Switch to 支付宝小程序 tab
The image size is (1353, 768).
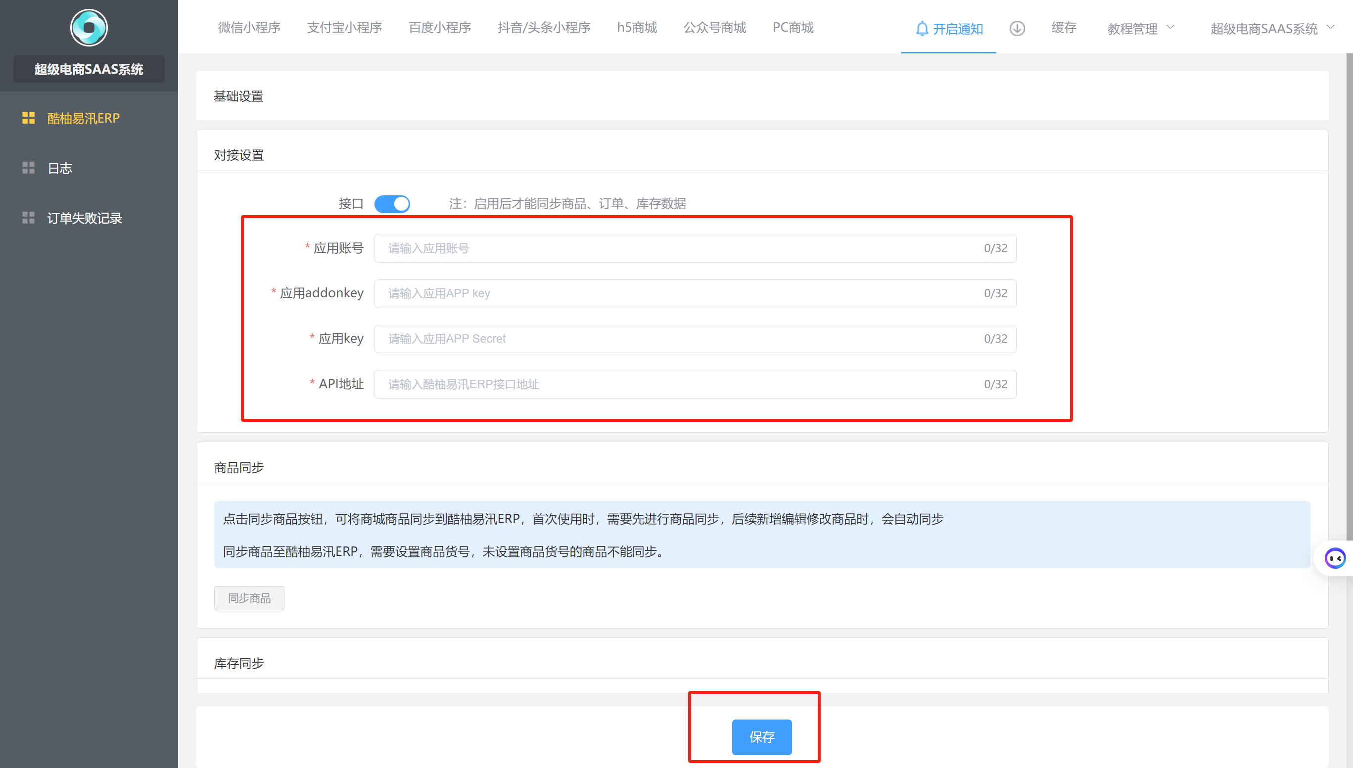click(x=344, y=27)
